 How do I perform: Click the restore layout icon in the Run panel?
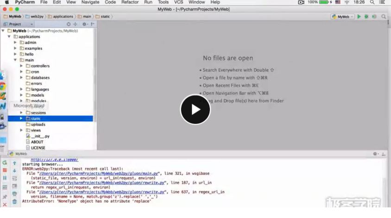pyautogui.click(x=5, y=187)
